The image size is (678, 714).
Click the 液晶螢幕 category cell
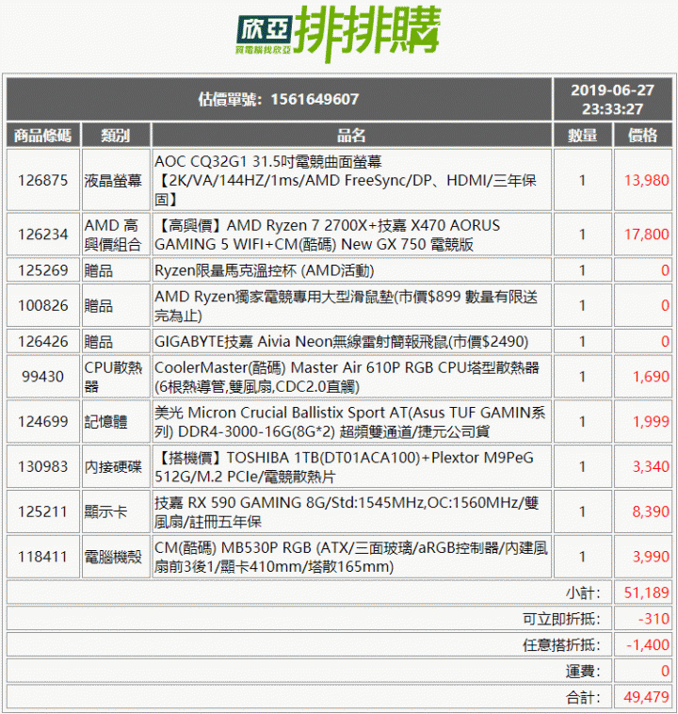coord(116,180)
